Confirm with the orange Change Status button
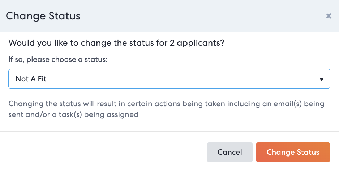The image size is (339, 172). [x=293, y=152]
